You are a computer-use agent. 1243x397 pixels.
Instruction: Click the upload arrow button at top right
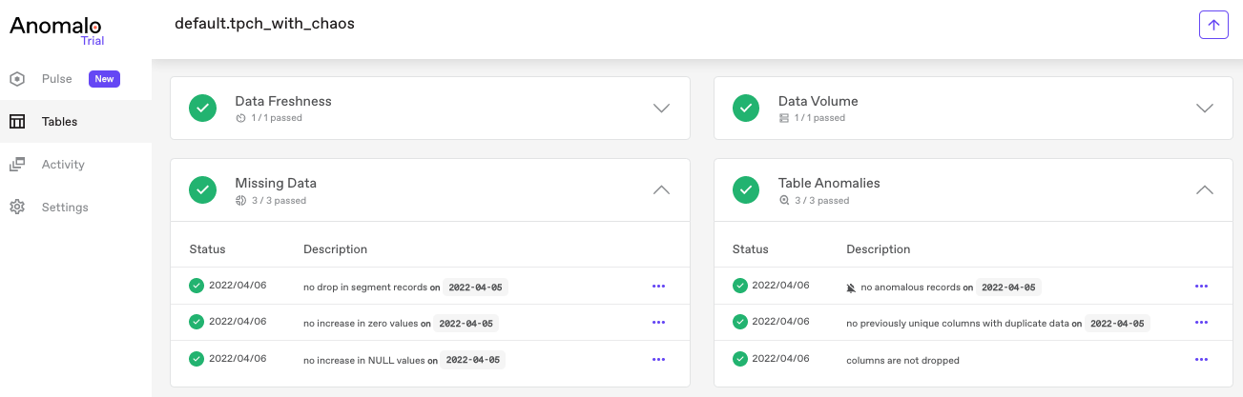pyautogui.click(x=1213, y=25)
